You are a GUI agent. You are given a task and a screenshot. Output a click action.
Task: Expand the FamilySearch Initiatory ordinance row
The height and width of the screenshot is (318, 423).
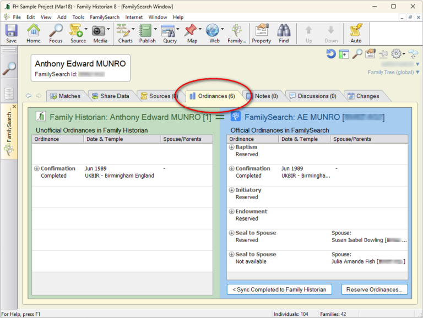coord(231,190)
